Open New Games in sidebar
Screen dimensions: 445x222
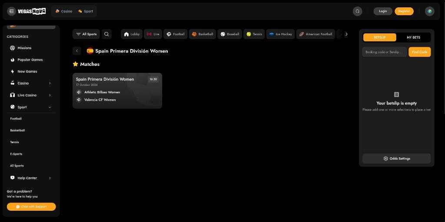click(x=31, y=72)
